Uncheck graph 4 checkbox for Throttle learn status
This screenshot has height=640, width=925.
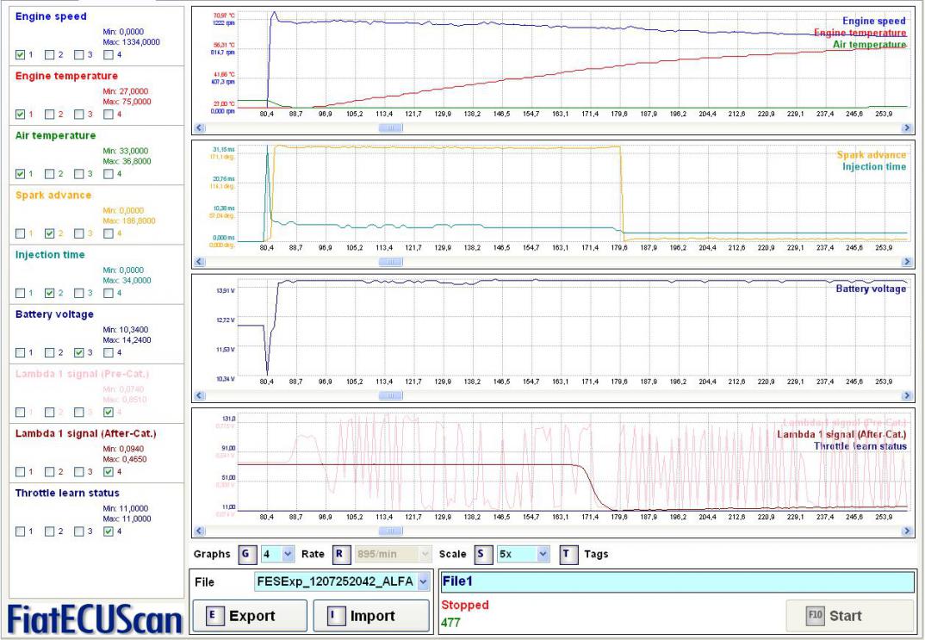point(109,531)
